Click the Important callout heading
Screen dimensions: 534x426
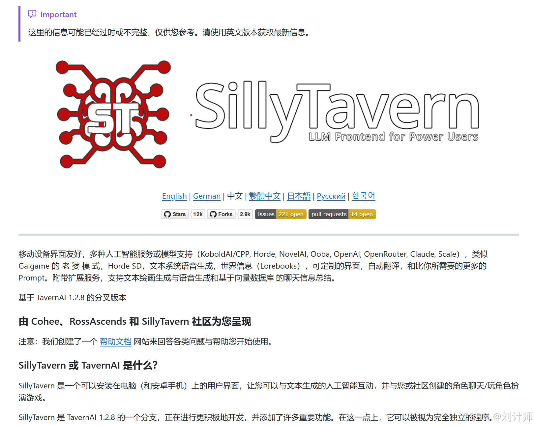(x=58, y=15)
